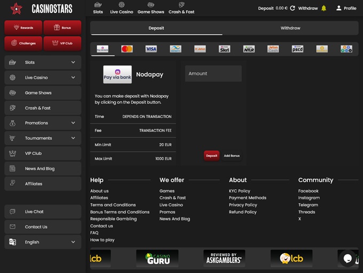Select the Skrill payment icon

click(x=224, y=49)
